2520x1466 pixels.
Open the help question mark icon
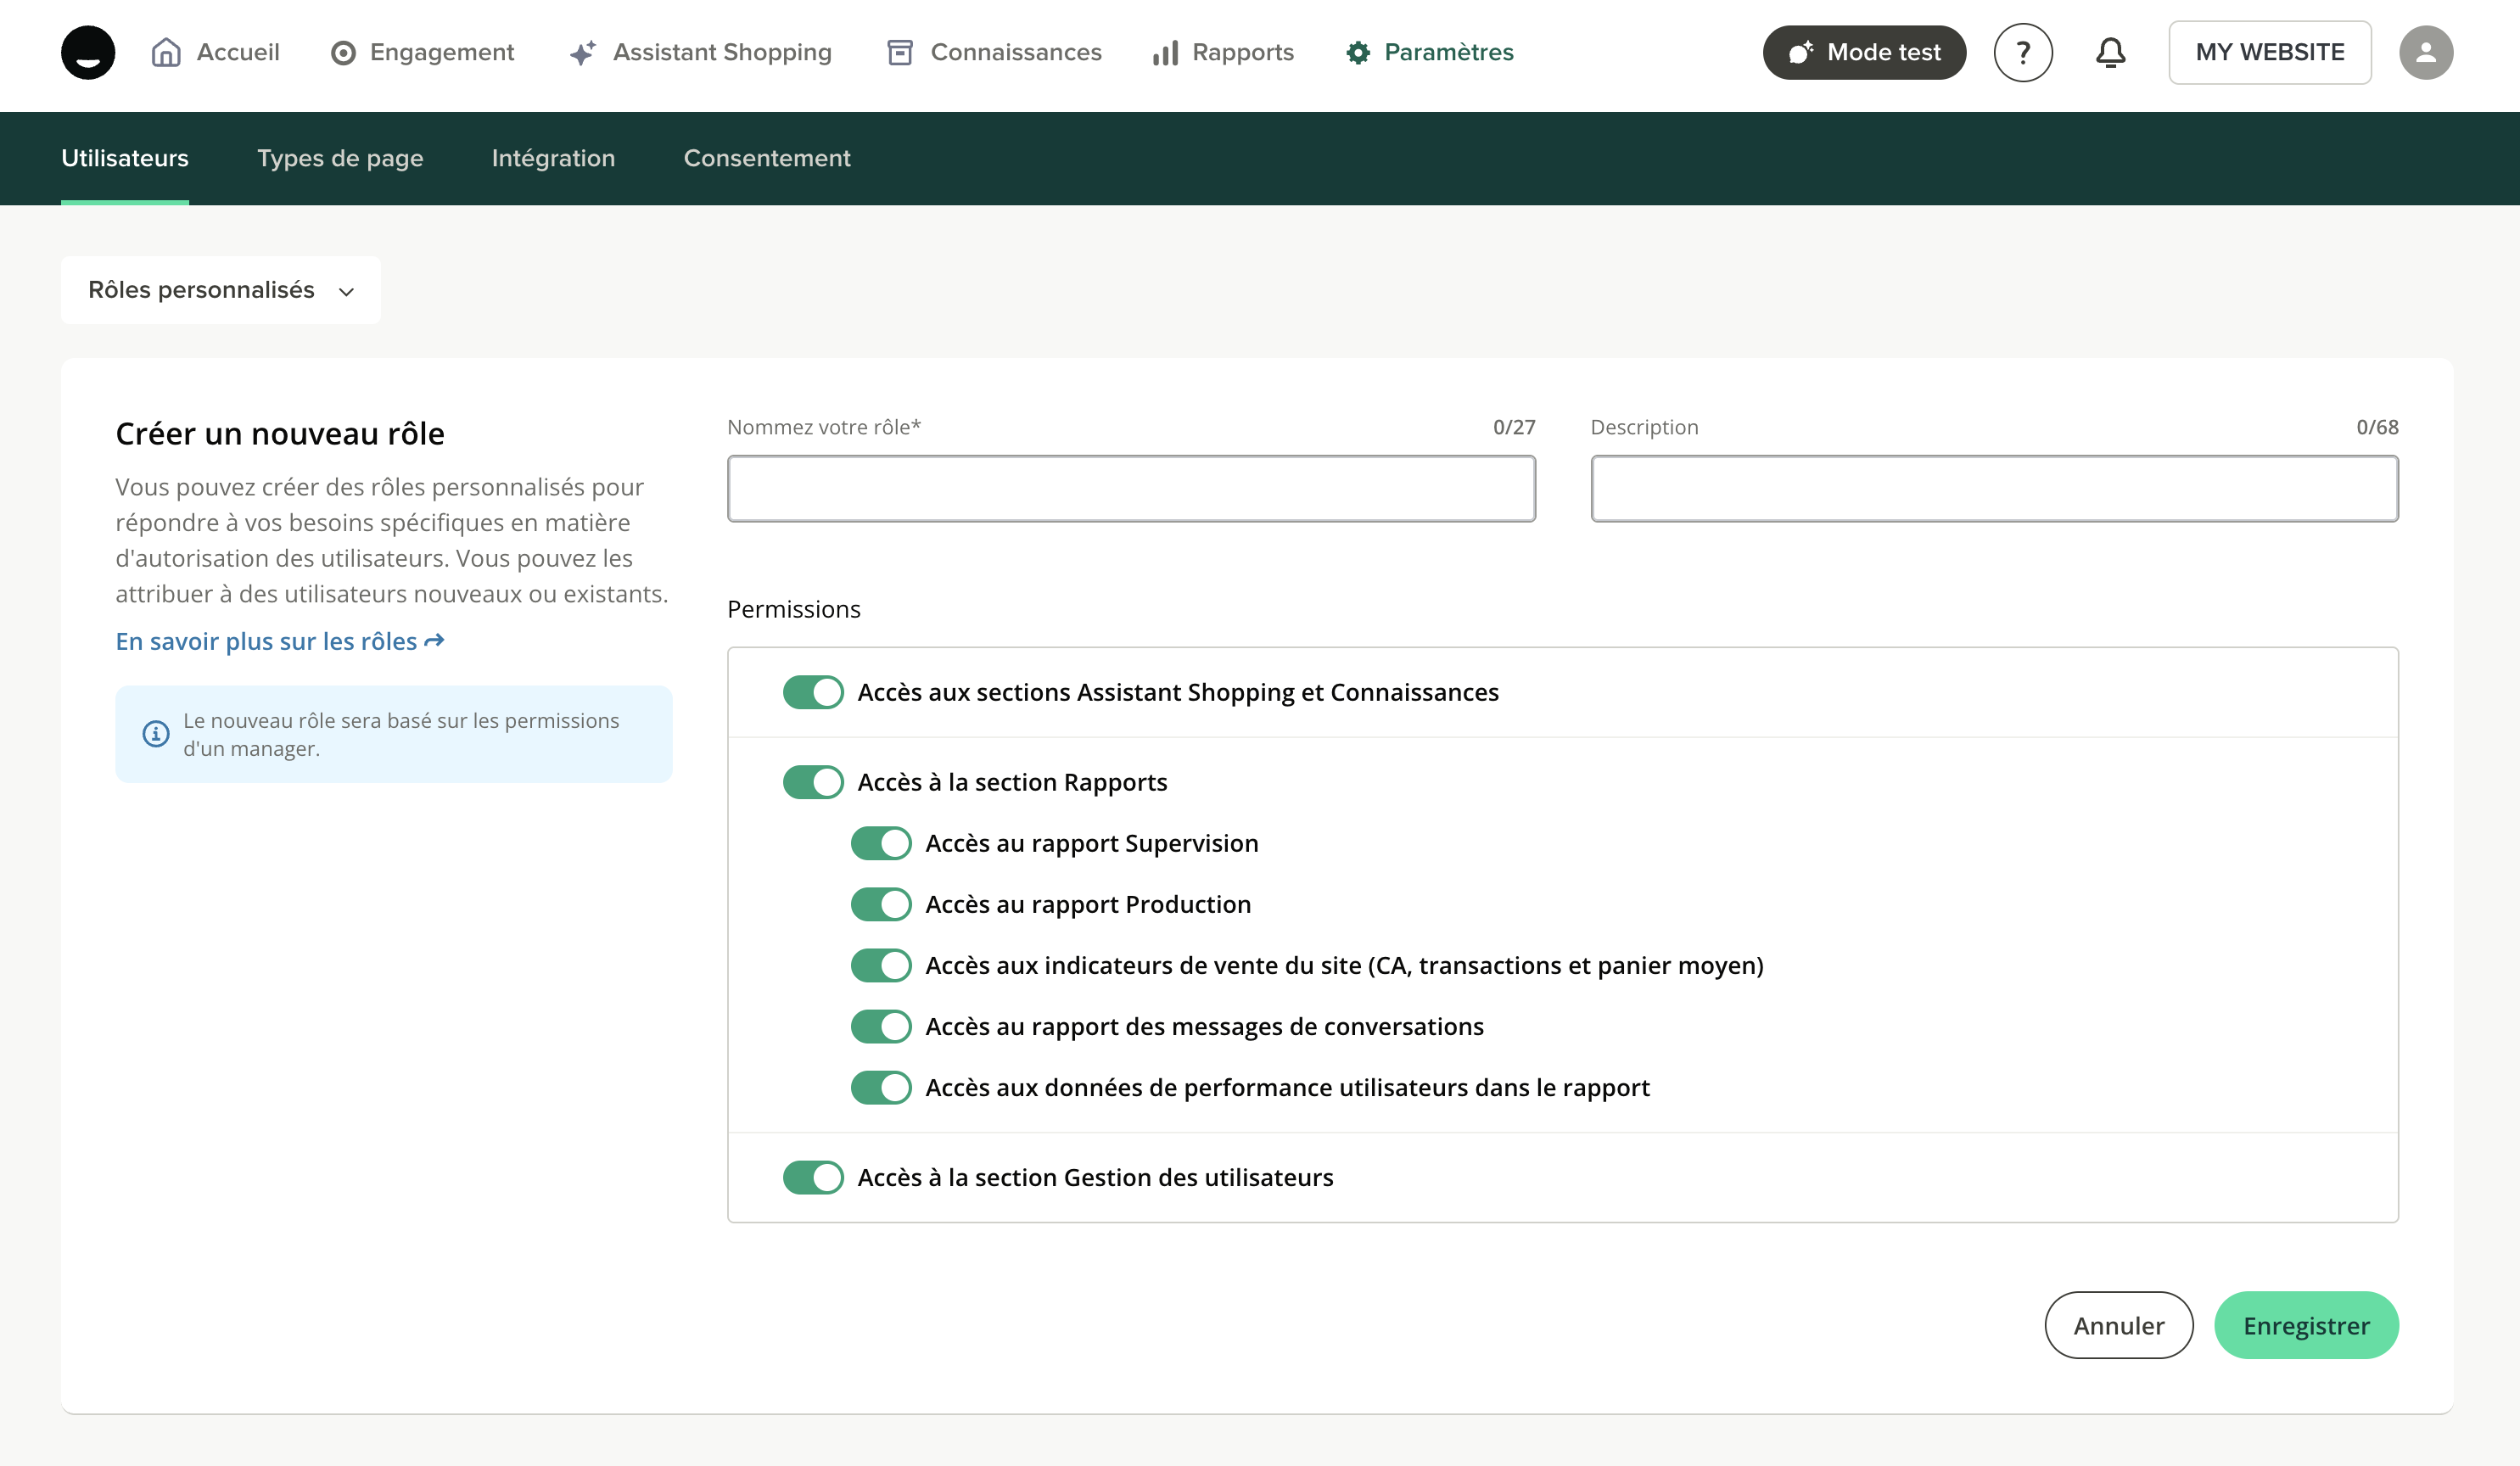tap(2023, 52)
